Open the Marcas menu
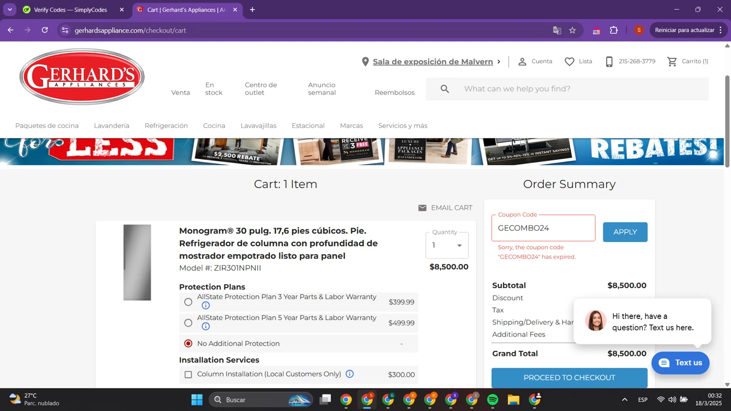Screen dimensions: 731x411 [x=351, y=126]
